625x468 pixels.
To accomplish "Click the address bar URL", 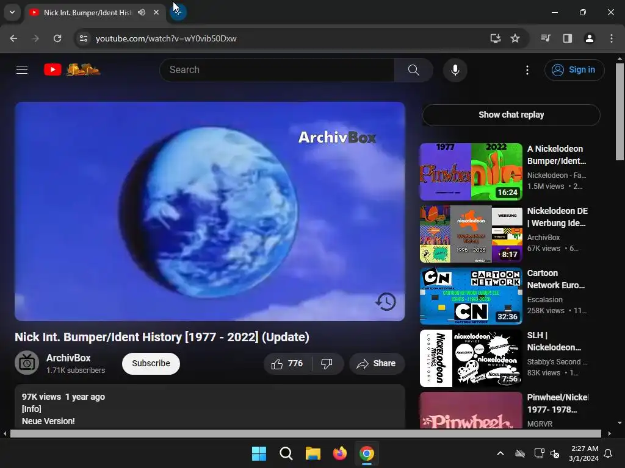I will (166, 38).
